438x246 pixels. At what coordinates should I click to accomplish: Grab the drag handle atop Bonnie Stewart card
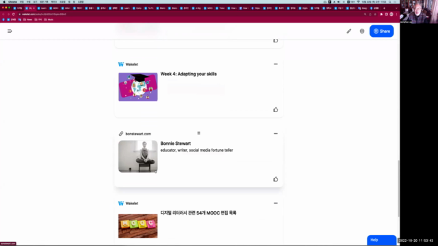(x=198, y=133)
